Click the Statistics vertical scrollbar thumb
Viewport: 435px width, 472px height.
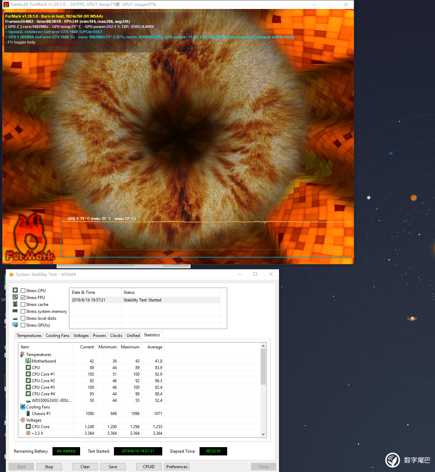[263, 367]
